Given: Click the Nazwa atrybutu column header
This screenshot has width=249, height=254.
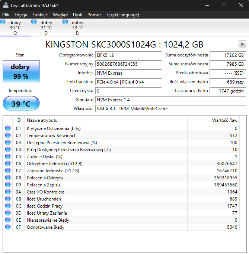Looking at the screenshot, I should pos(42,120).
